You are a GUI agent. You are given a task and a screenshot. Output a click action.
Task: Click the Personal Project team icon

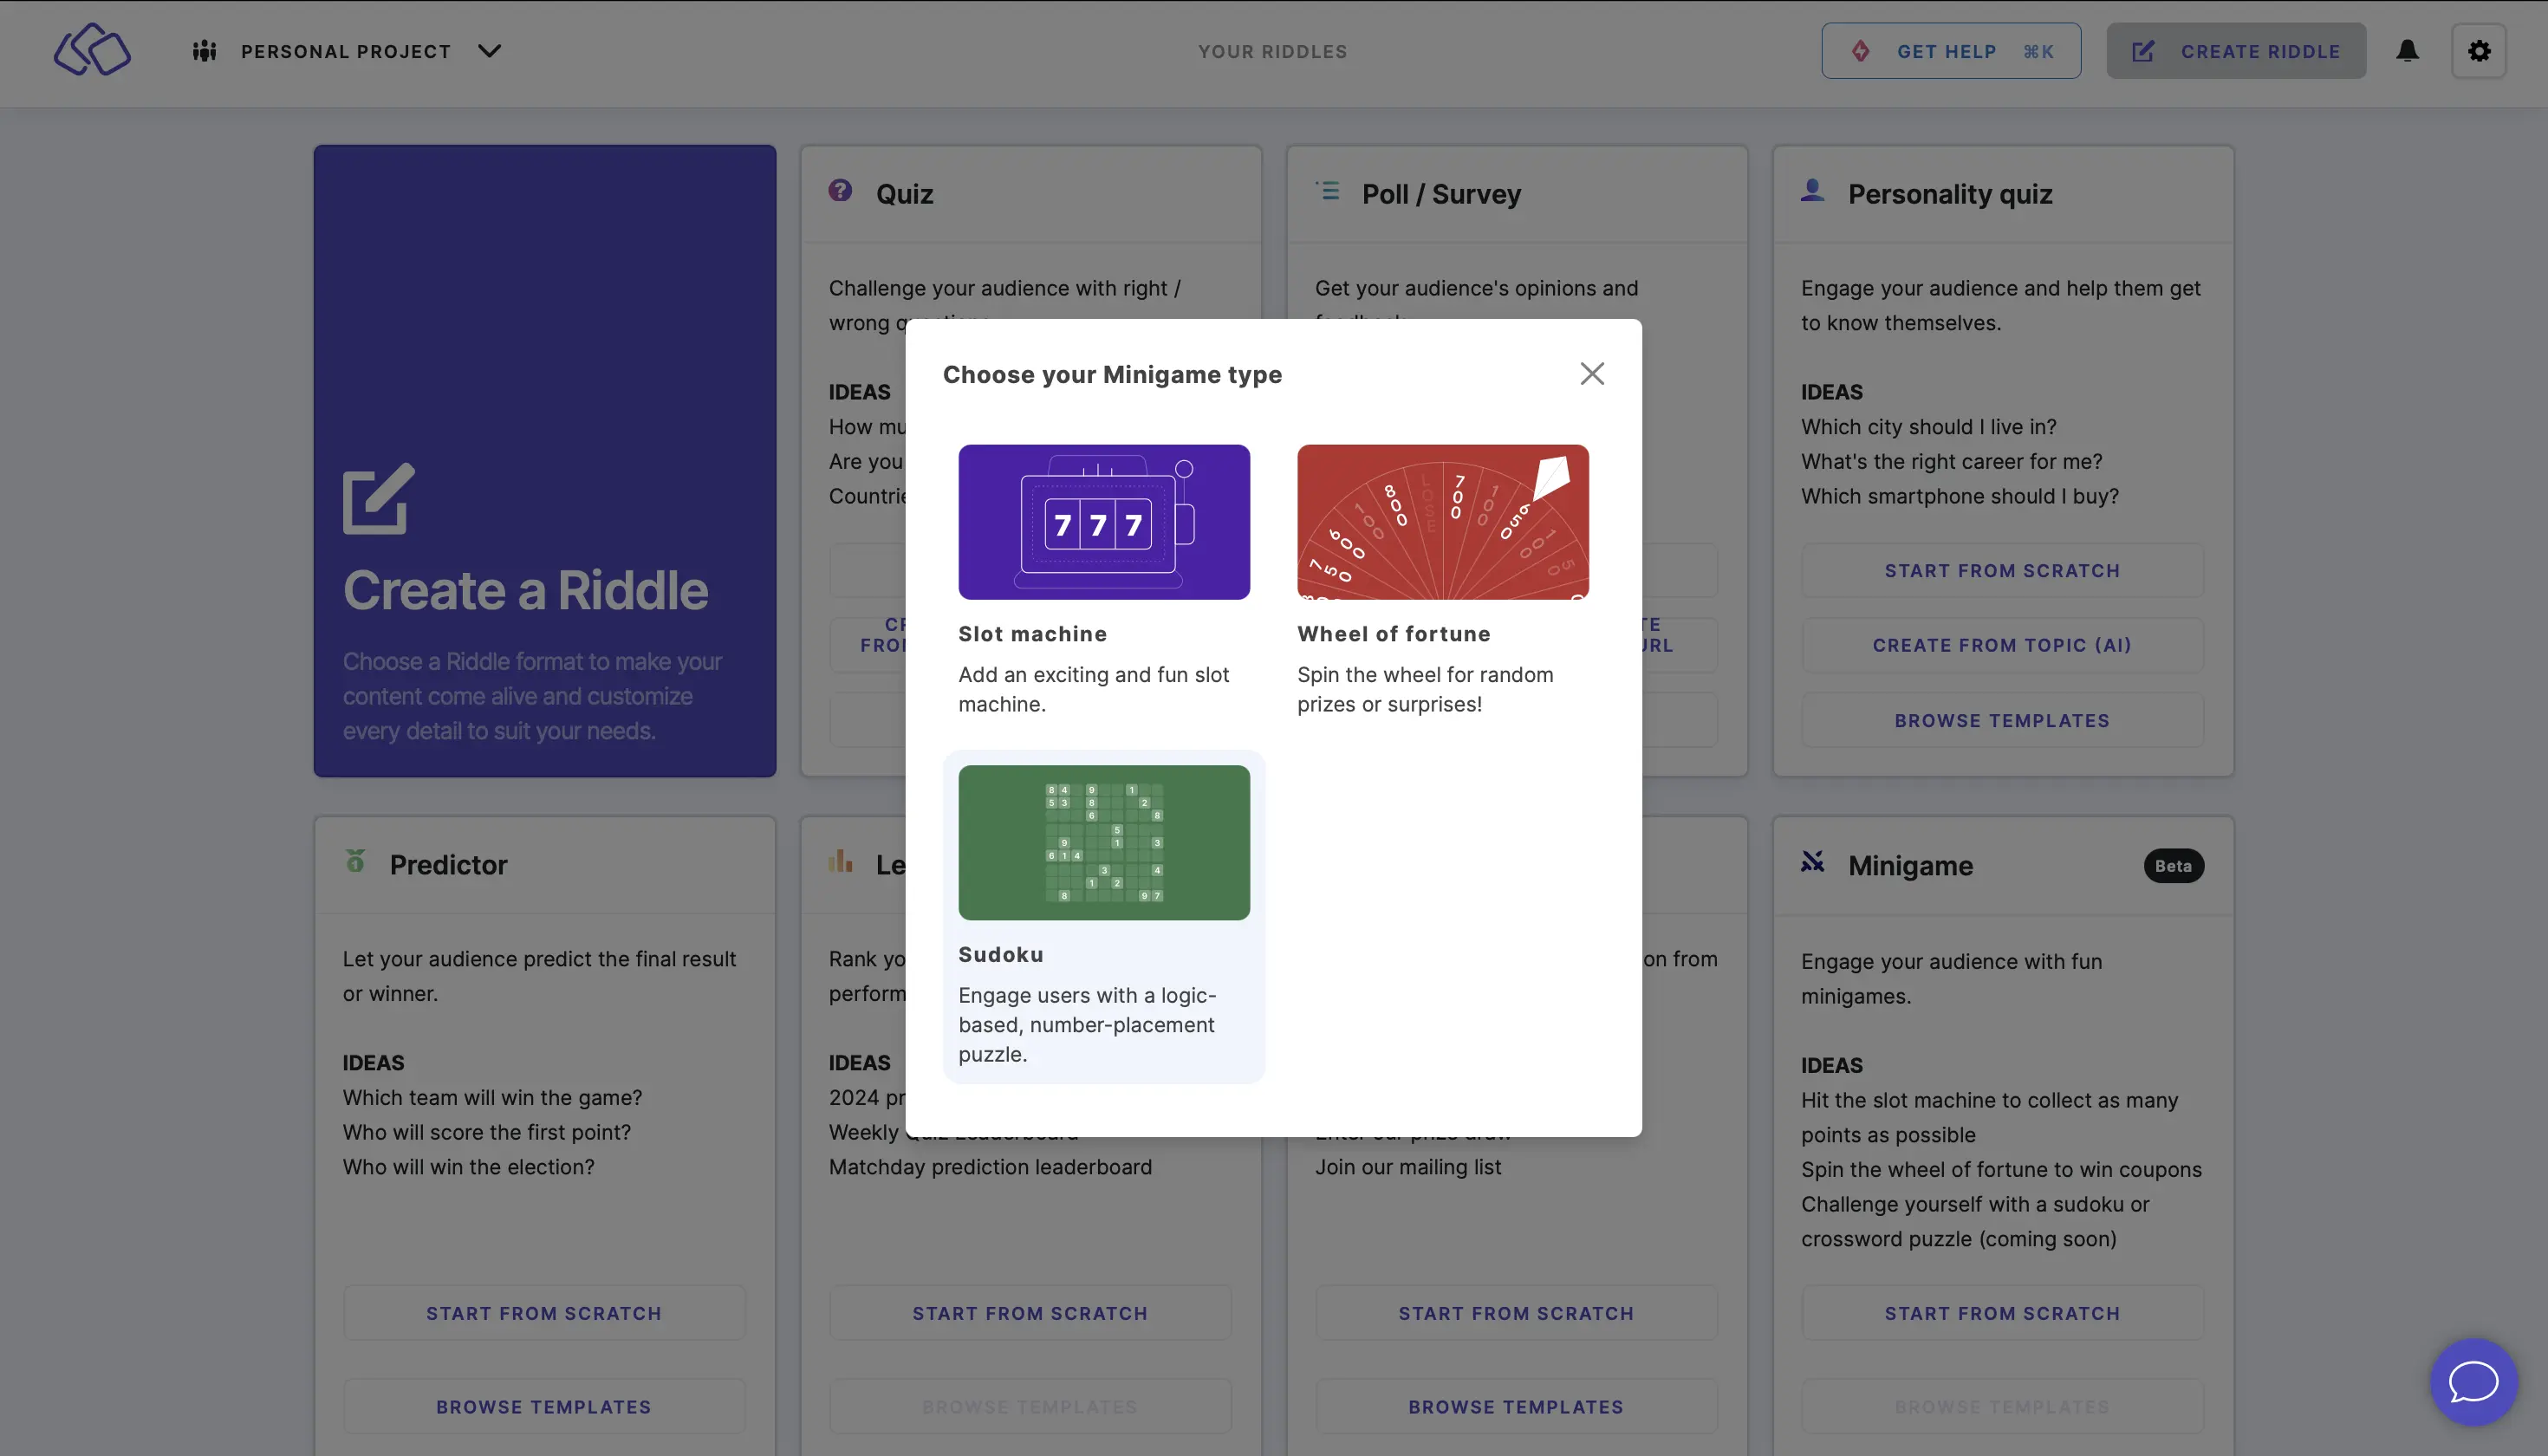point(204,51)
